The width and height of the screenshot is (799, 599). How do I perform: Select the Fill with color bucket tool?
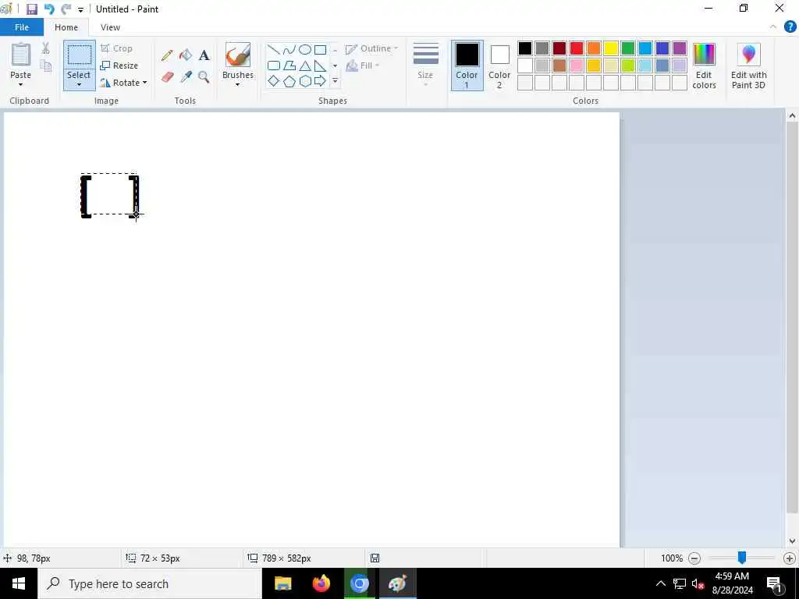pyautogui.click(x=186, y=55)
